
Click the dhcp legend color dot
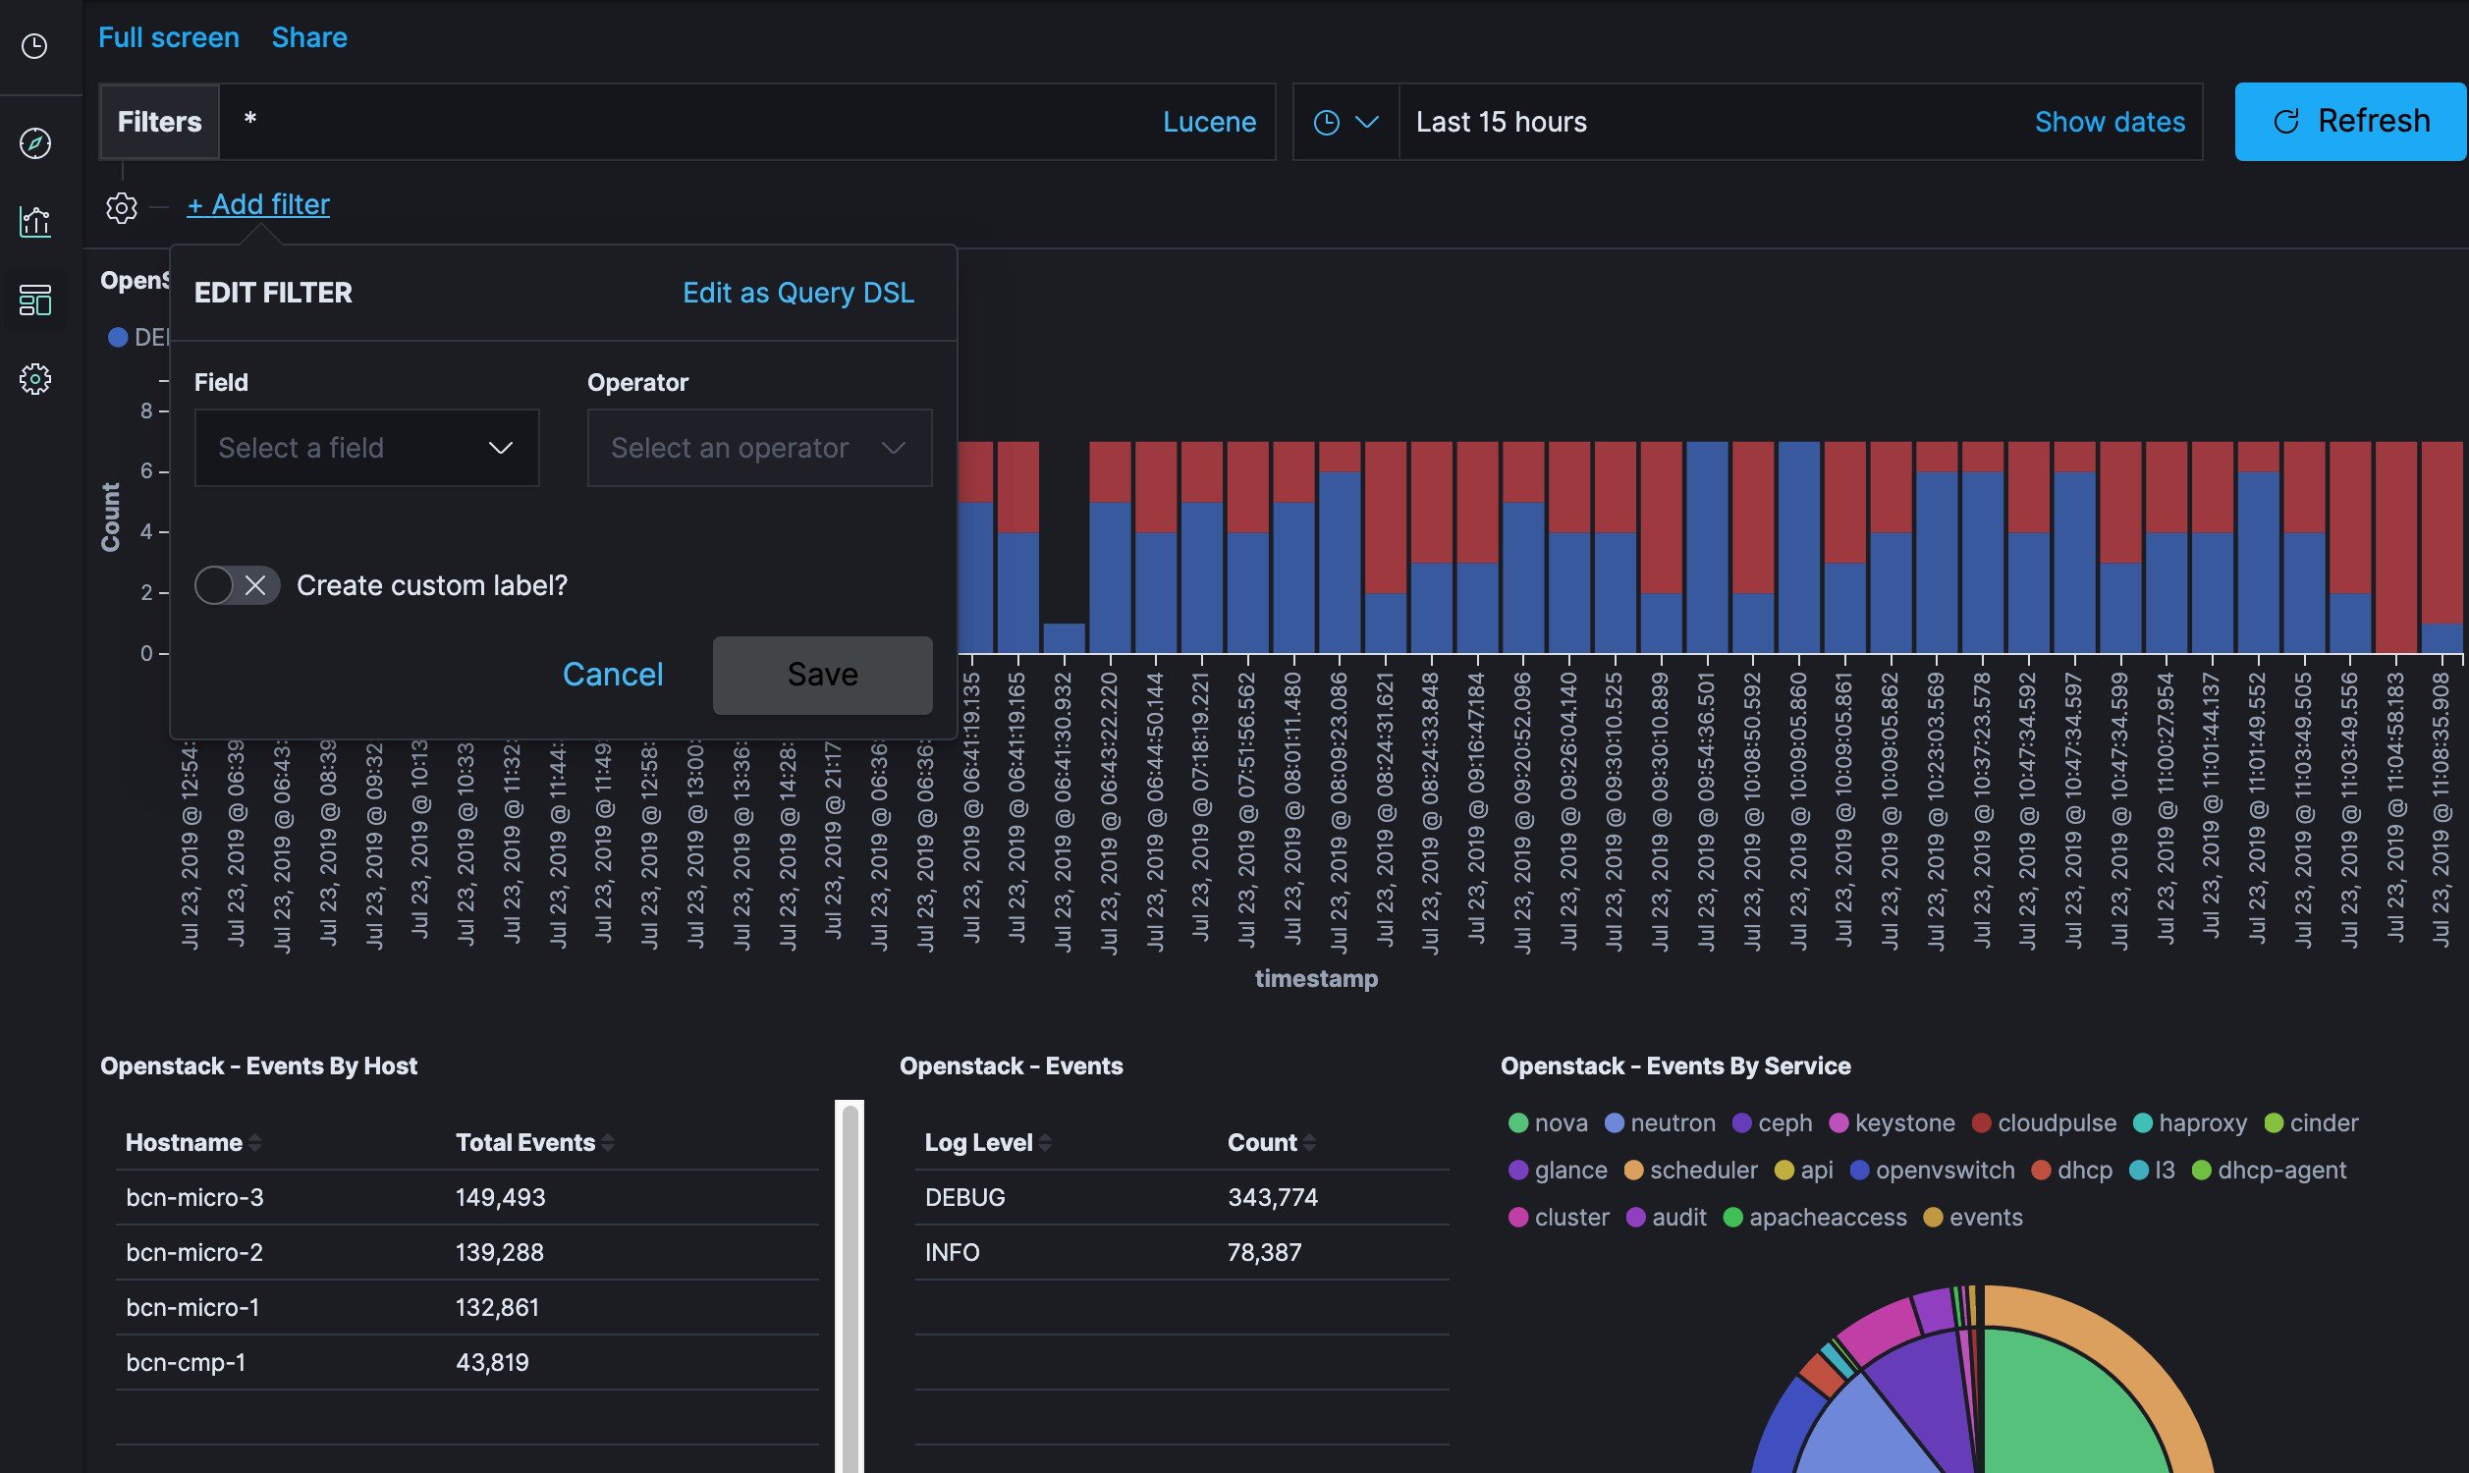[2041, 1171]
